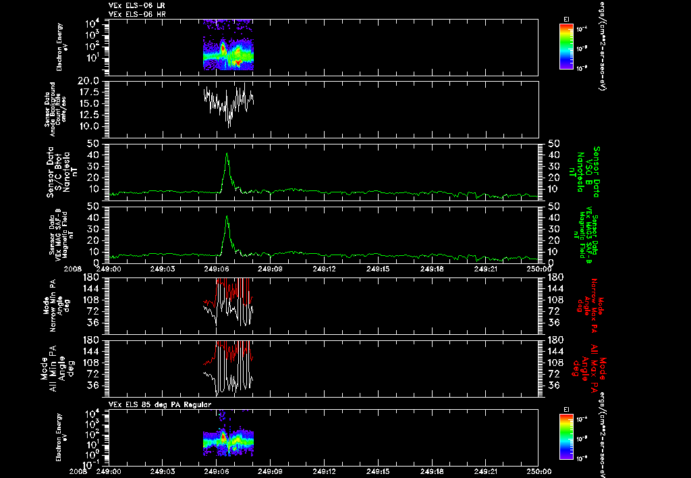This screenshot has height=478, width=691.
Task: Click '249:12' on the bottom time axis
Action: point(325,472)
